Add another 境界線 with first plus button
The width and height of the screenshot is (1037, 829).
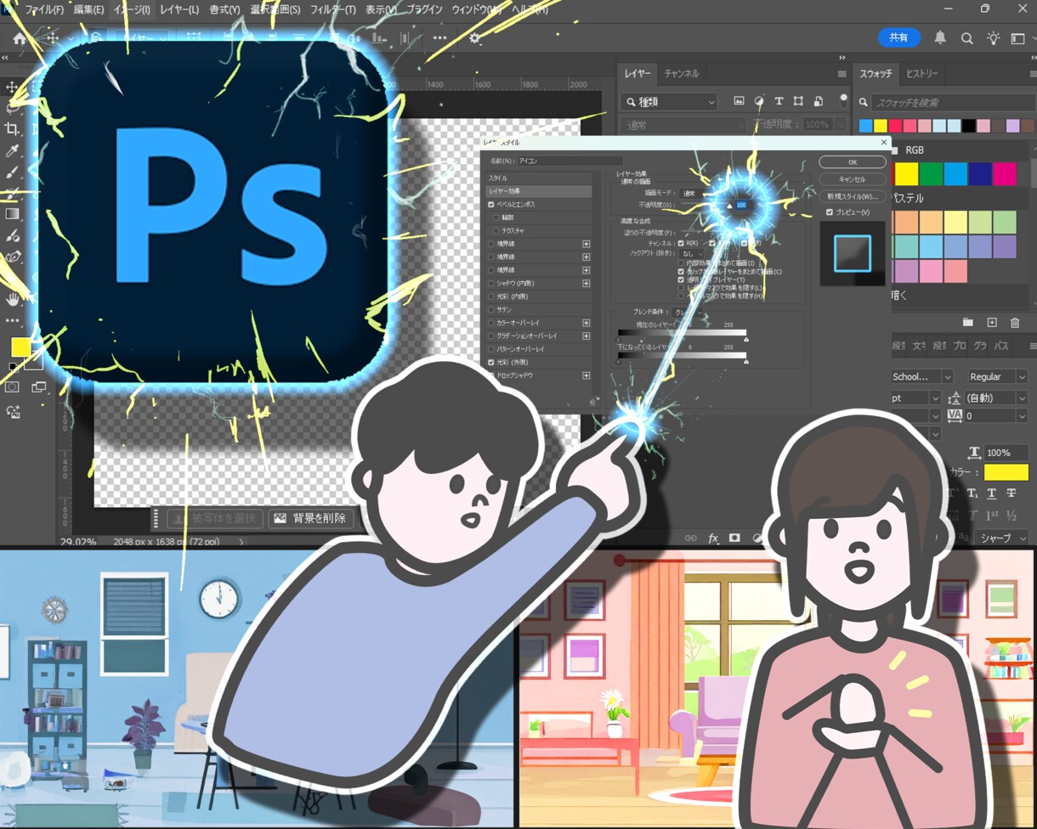point(586,244)
